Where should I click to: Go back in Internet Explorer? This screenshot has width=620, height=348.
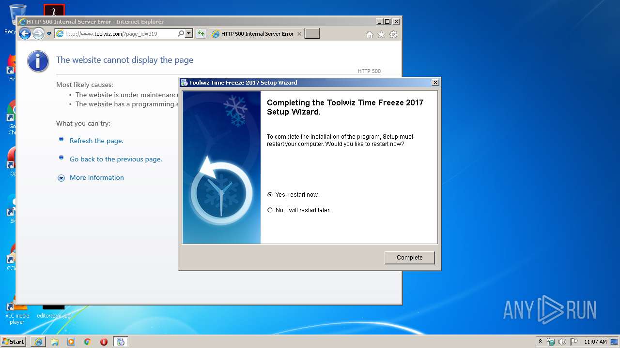click(x=25, y=33)
